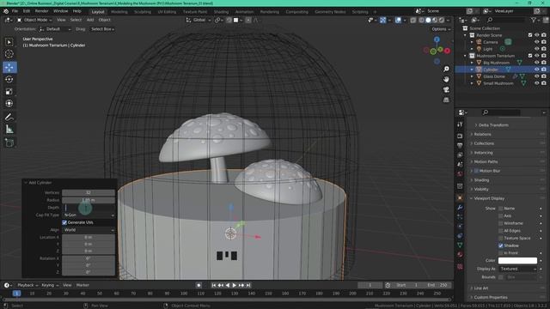
Task: Activate the Transform tool
Action: [9, 103]
